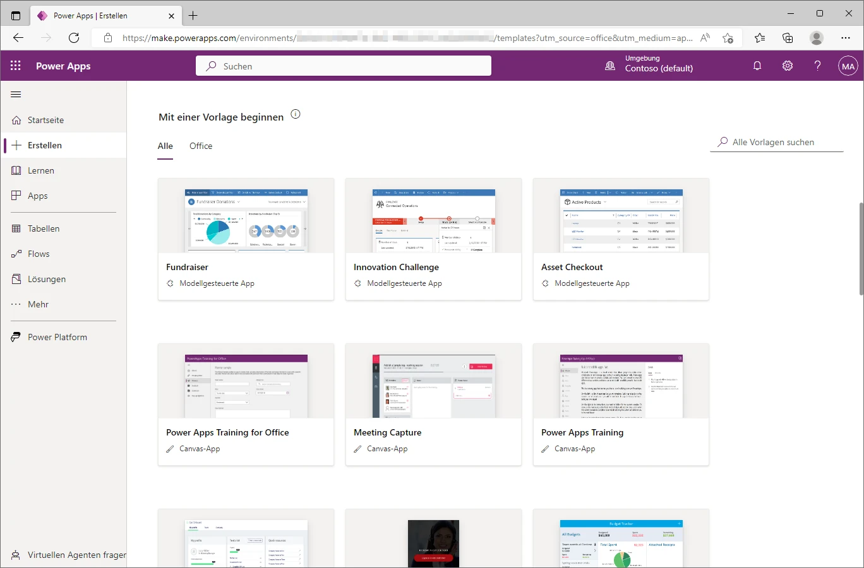Open Flows in the sidebar
Viewport: 864px width, 568px height.
(x=63, y=254)
